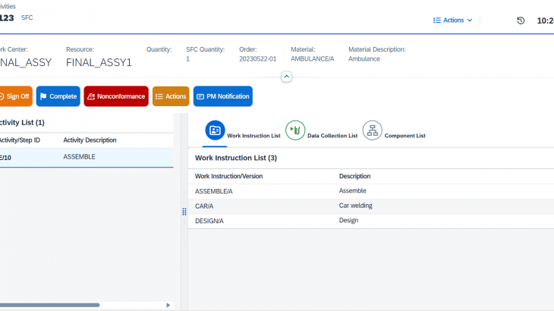Click the Component List icon

click(x=372, y=130)
